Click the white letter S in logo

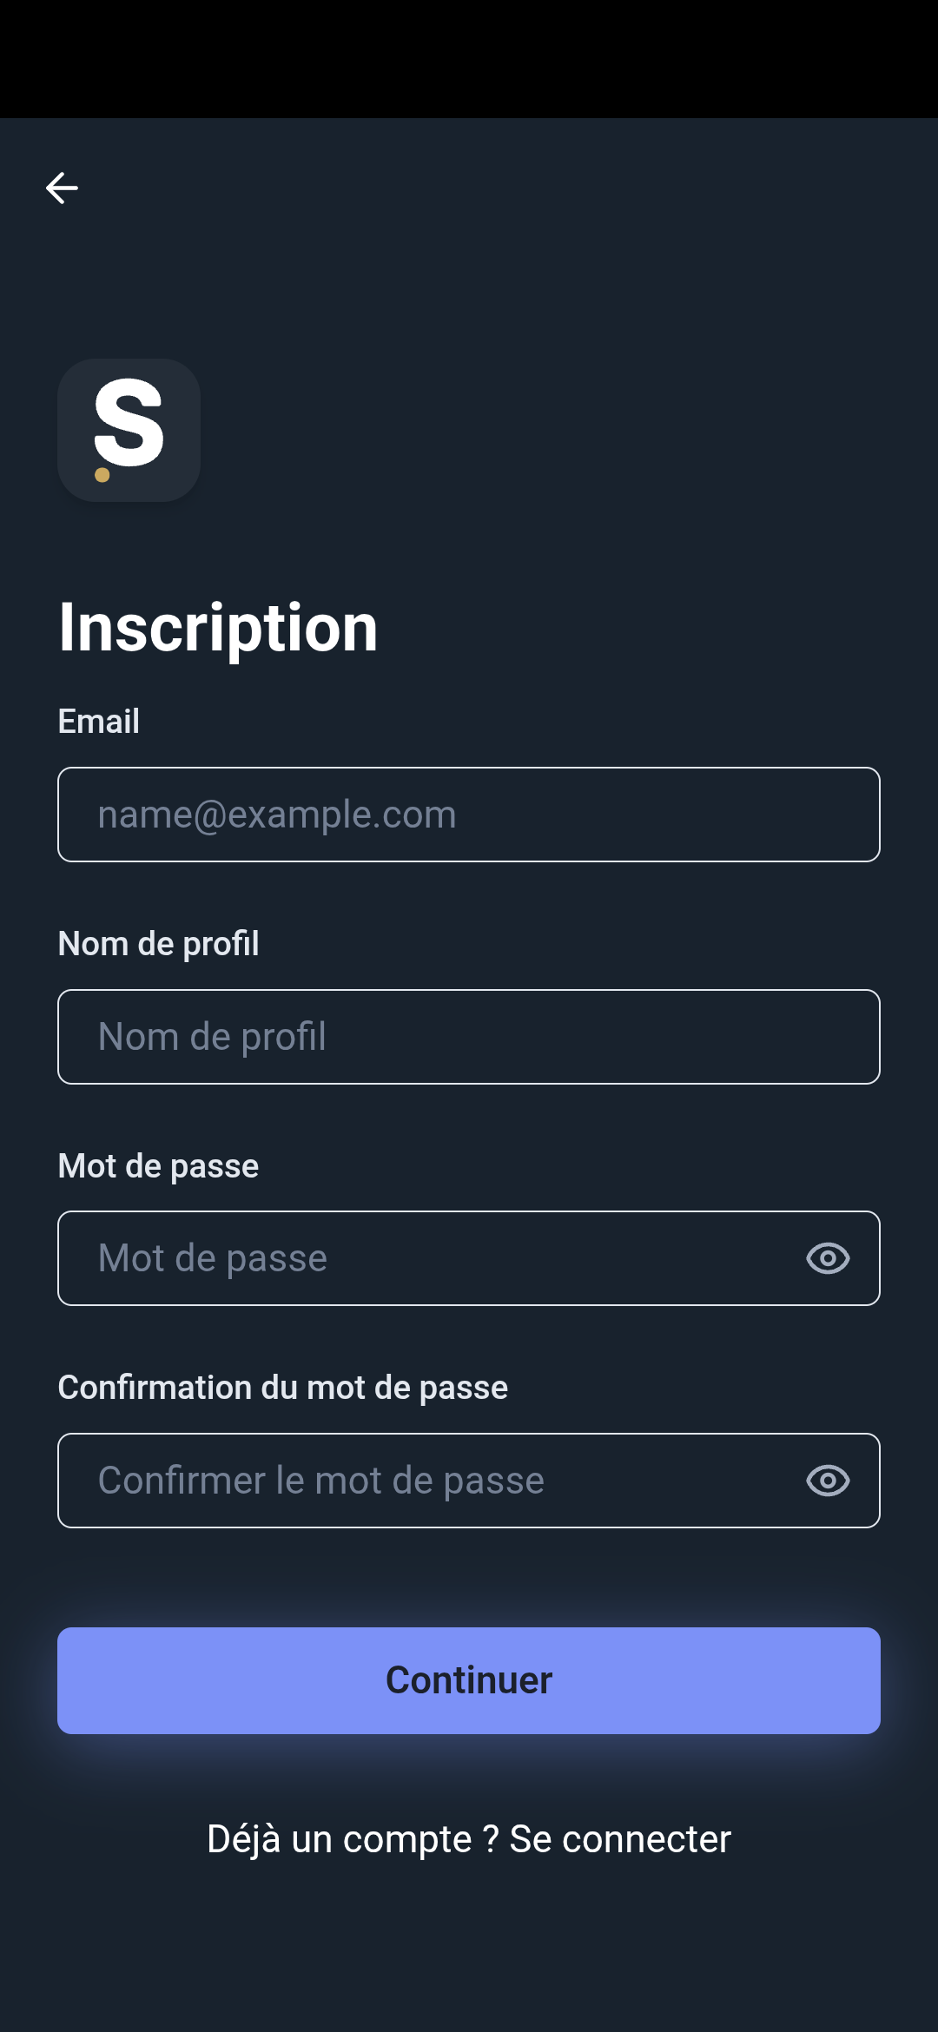(130, 423)
